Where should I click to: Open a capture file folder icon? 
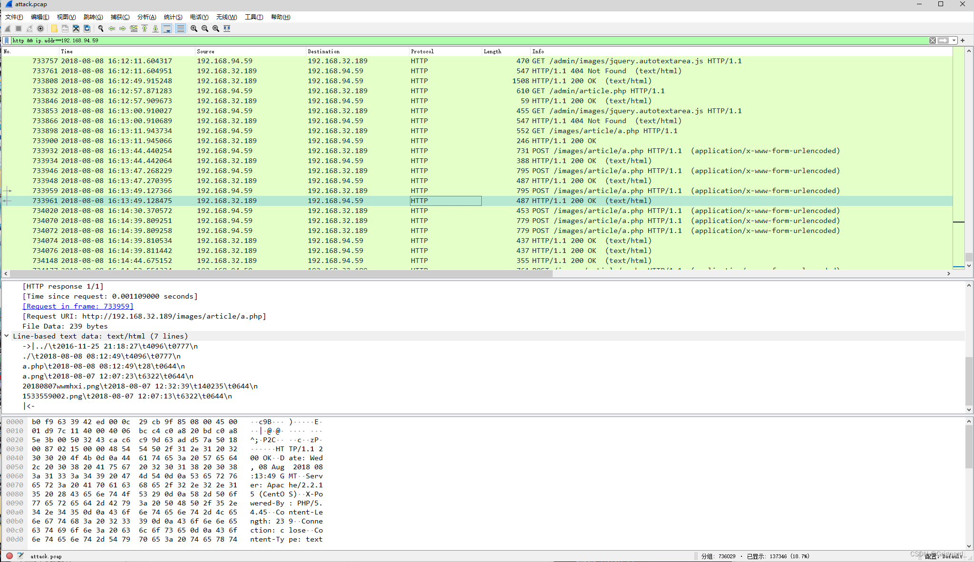pos(54,29)
